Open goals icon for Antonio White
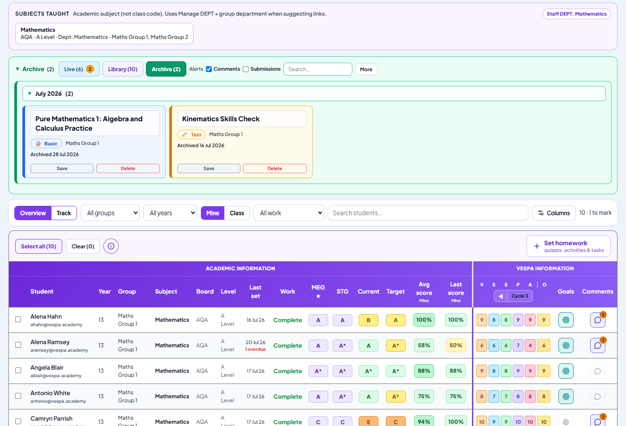This screenshot has width=626, height=426. pyautogui.click(x=566, y=396)
